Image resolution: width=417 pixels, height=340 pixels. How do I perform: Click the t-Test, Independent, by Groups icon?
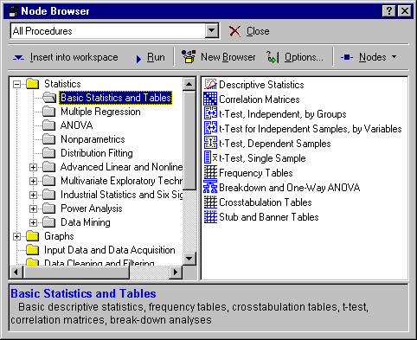pos(210,114)
